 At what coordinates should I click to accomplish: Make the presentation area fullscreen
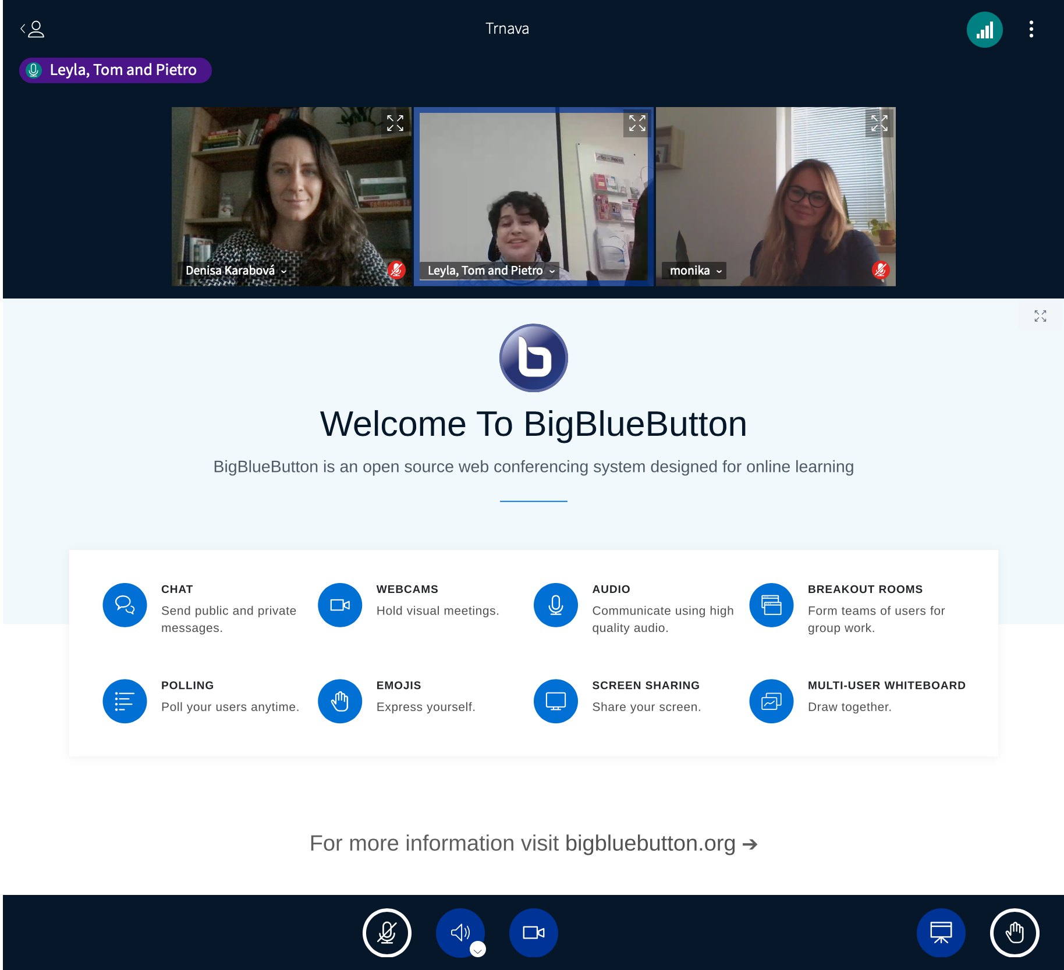pyautogui.click(x=1040, y=316)
